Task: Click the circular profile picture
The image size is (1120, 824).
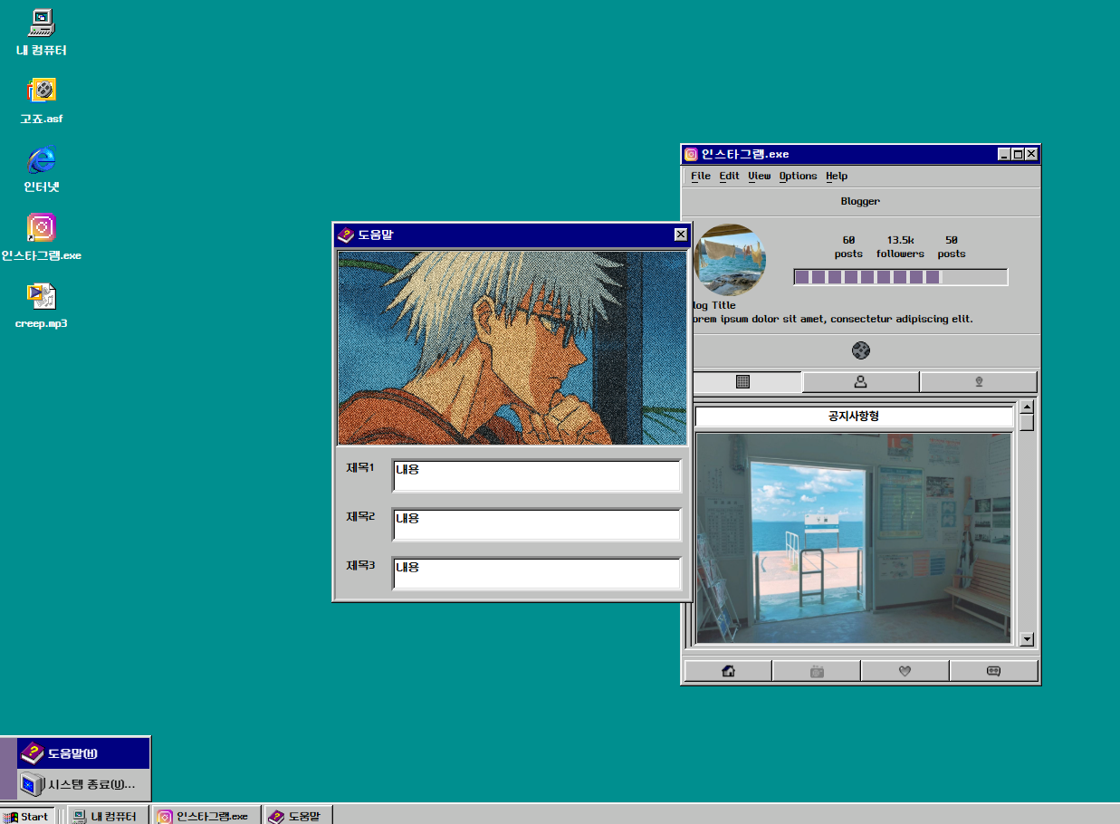Action: 729,260
